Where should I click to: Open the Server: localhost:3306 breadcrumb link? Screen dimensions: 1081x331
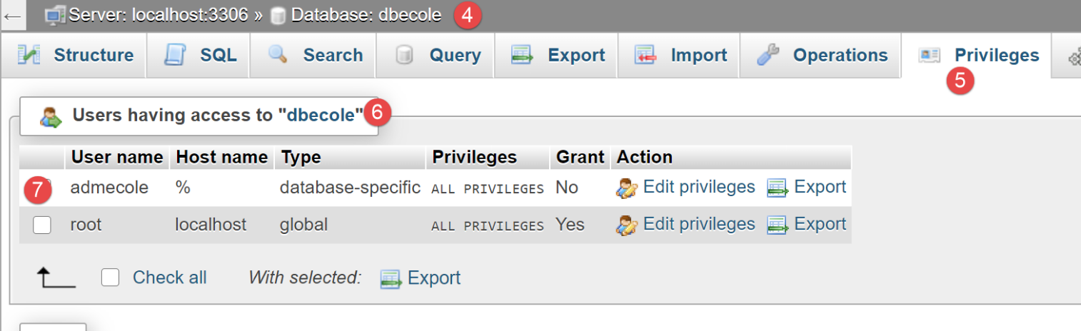(159, 15)
